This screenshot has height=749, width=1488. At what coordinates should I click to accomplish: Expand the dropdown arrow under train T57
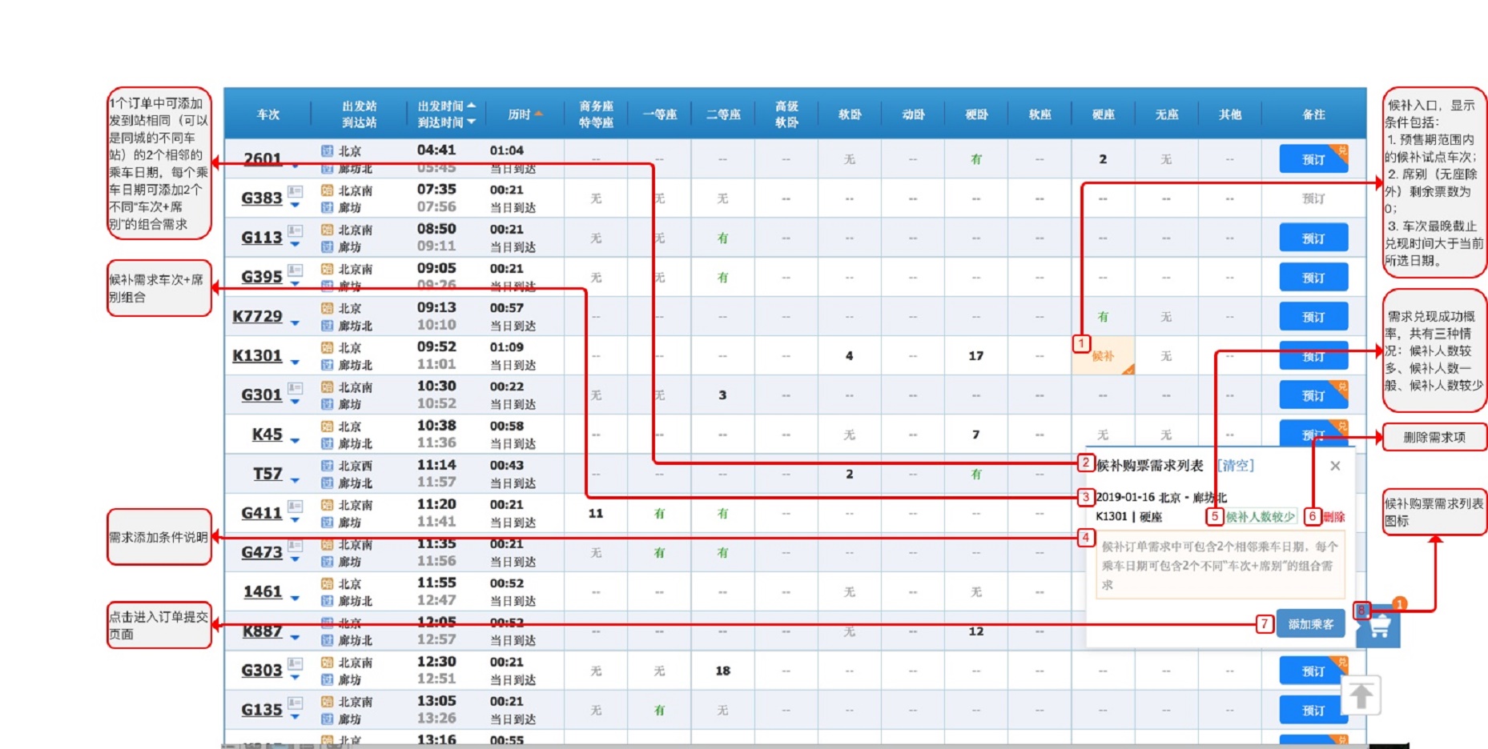click(x=295, y=481)
